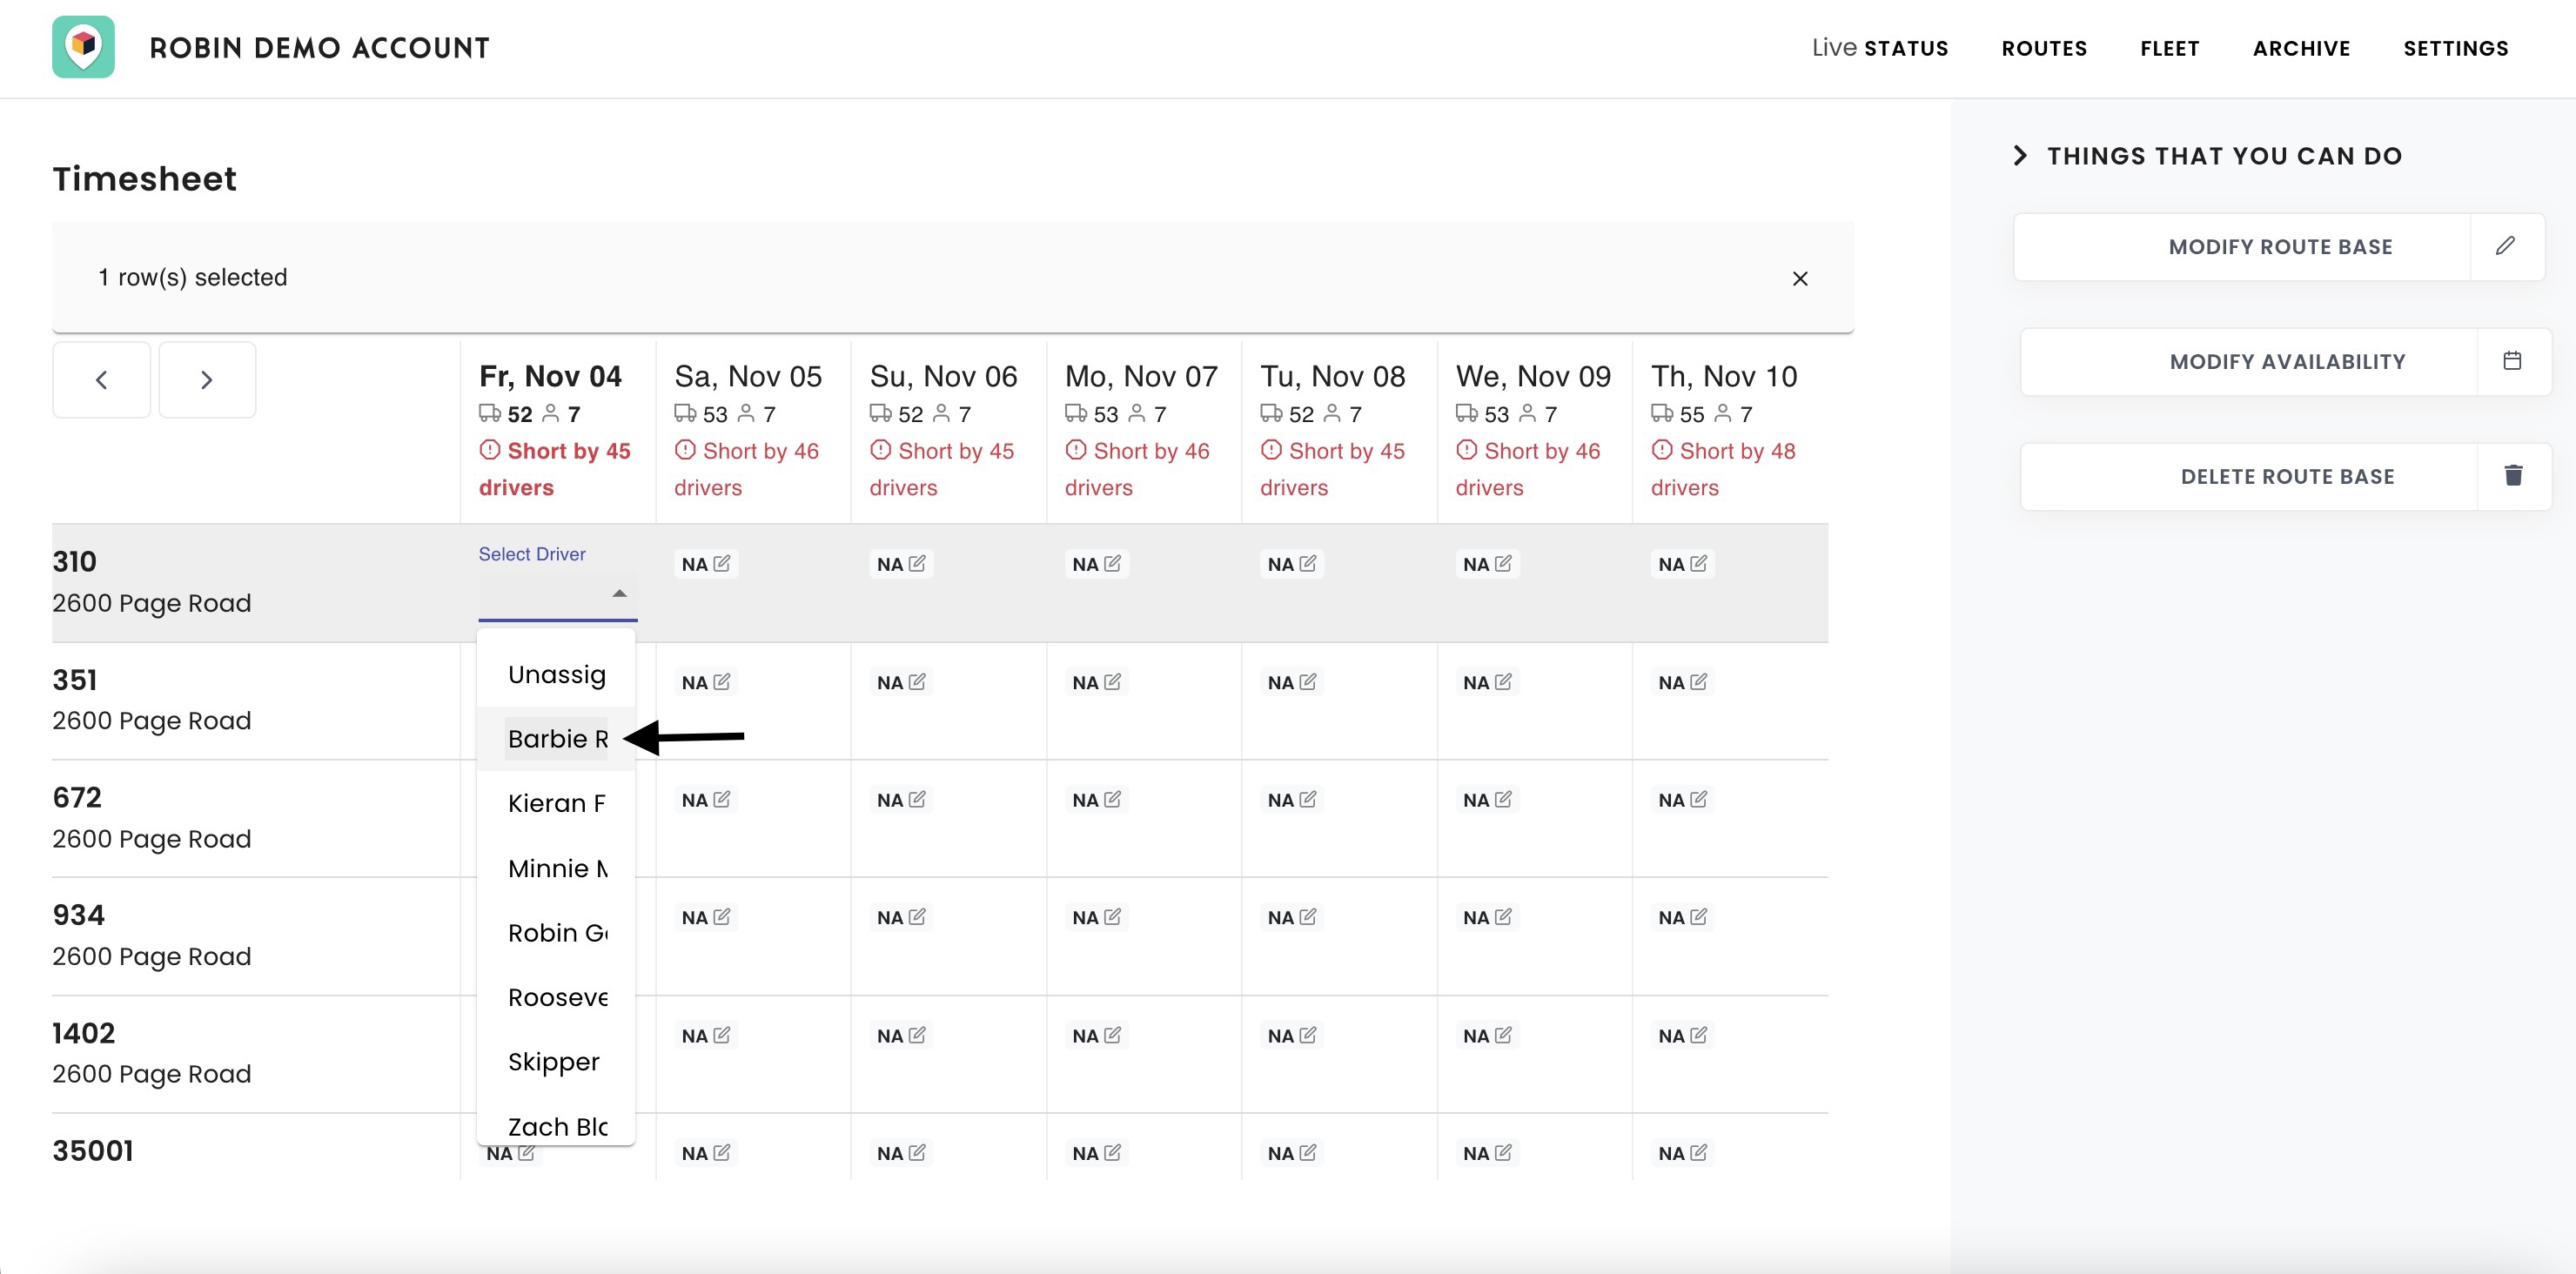Go to next week with right chevron

click(x=207, y=380)
